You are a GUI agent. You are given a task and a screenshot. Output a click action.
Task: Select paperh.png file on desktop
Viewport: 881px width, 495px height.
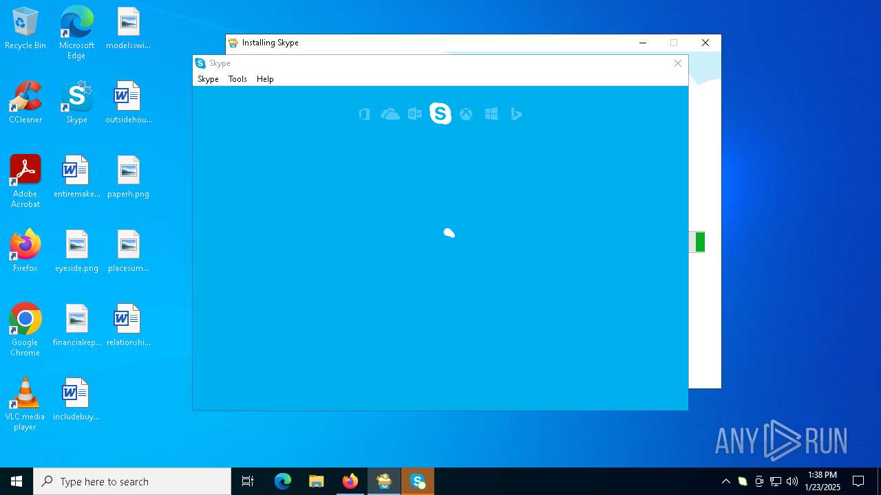pyautogui.click(x=128, y=177)
